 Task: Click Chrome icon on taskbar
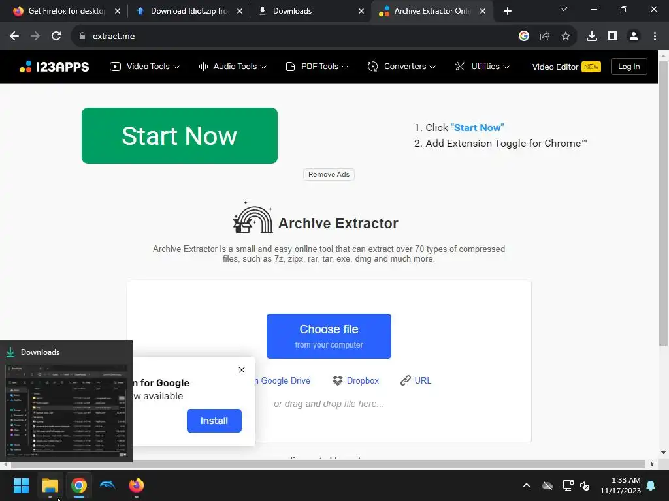78,485
